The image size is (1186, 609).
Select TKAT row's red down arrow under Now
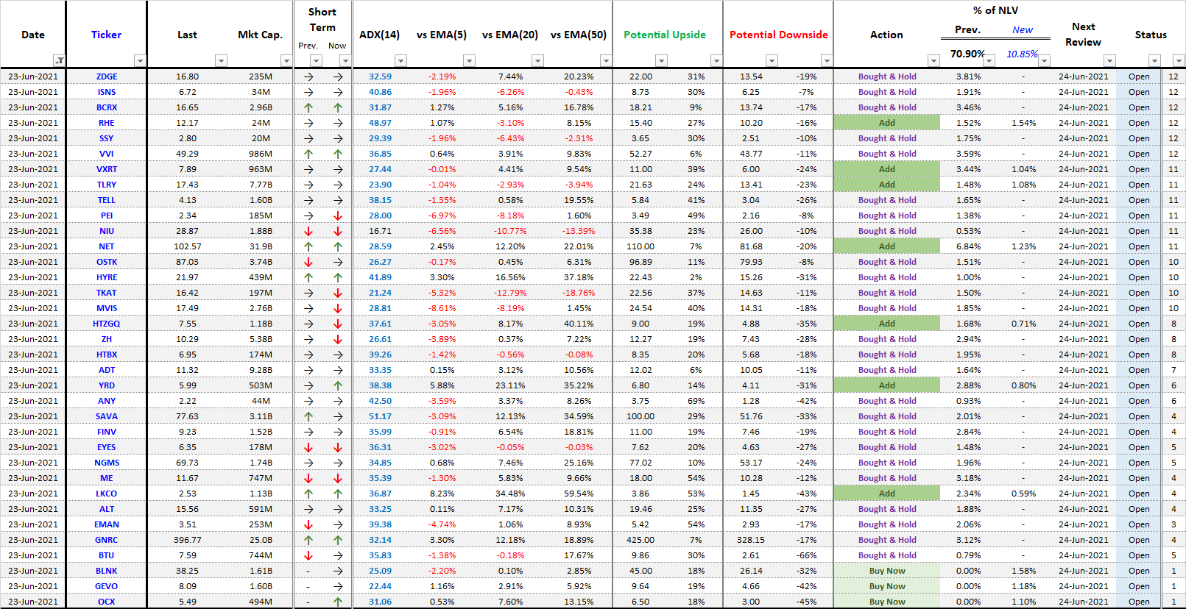[x=338, y=293]
